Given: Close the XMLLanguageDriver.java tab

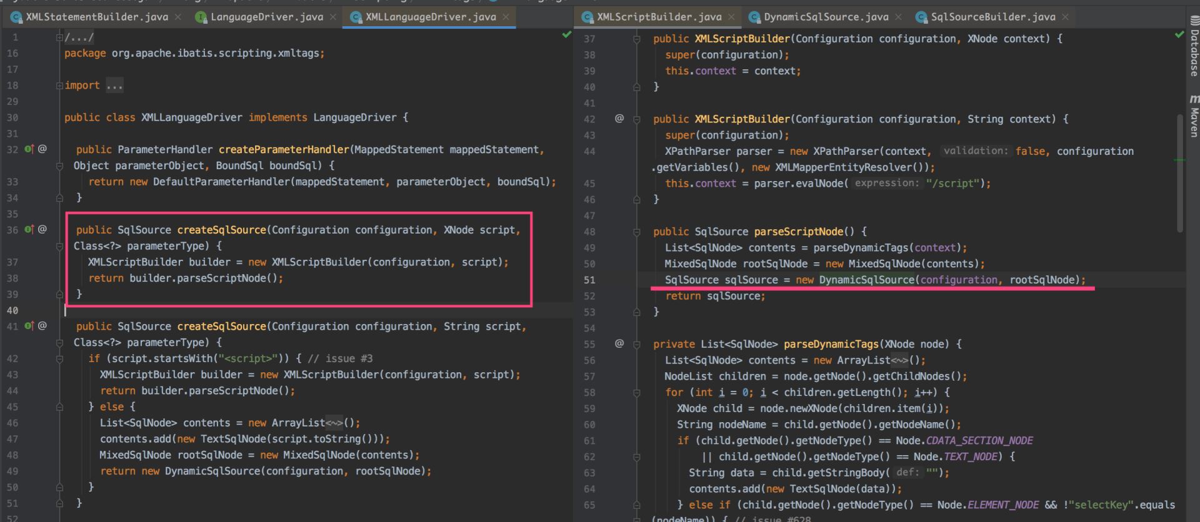Looking at the screenshot, I should click(x=506, y=17).
